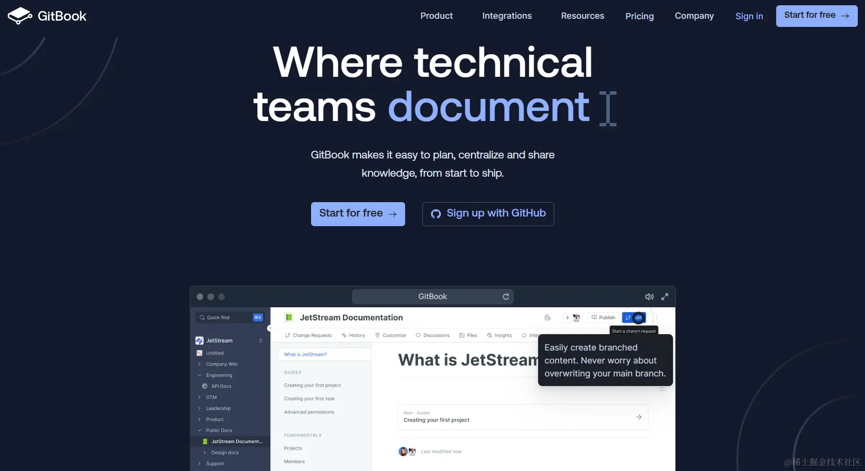Open the Files tab
Viewport: 865px width, 471px height.
(x=468, y=335)
